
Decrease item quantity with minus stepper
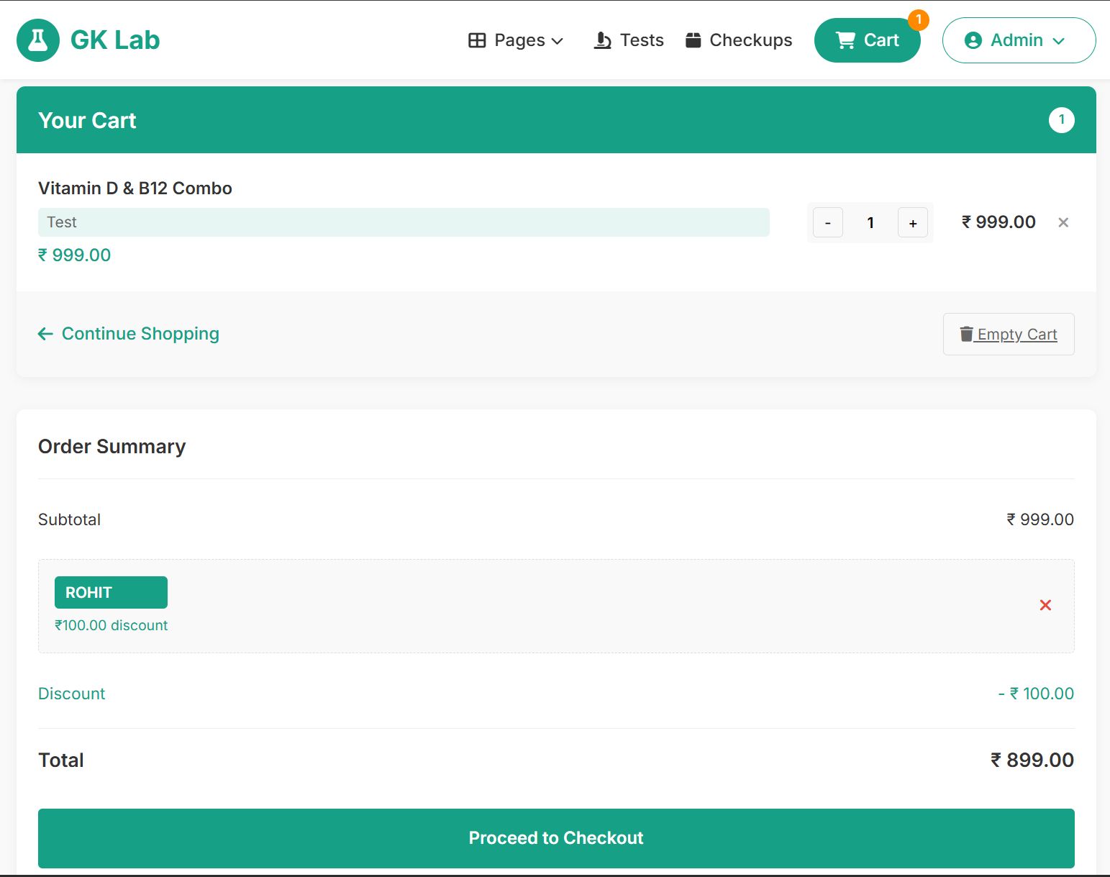click(827, 222)
